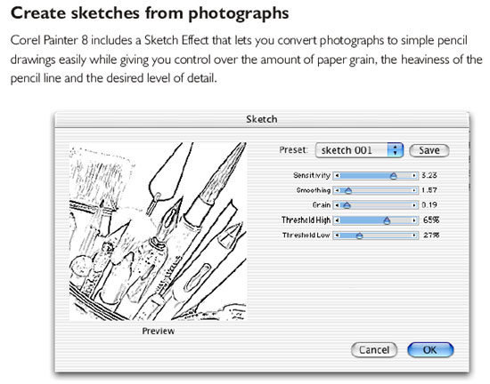
Task: Increase Sensitivity using right arrow
Action: tap(414, 175)
